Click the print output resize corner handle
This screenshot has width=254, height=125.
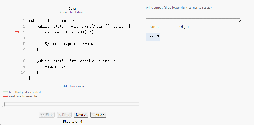(239, 21)
